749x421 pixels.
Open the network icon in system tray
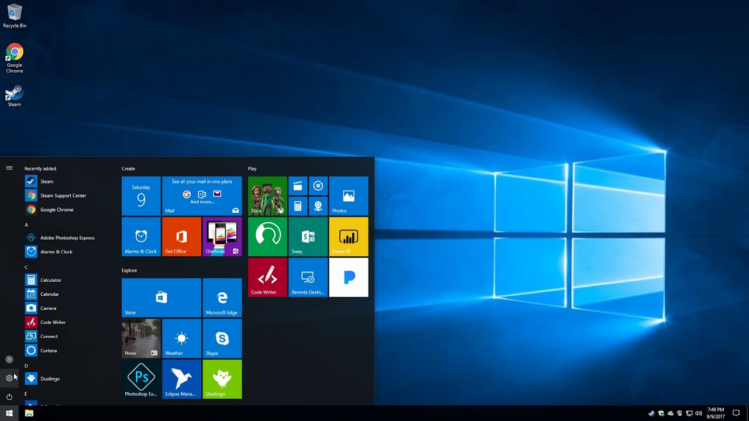[689, 413]
